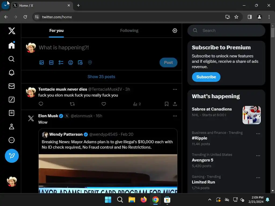The width and height of the screenshot is (275, 206).
Task: Switch to the For you tab
Action: click(56, 31)
